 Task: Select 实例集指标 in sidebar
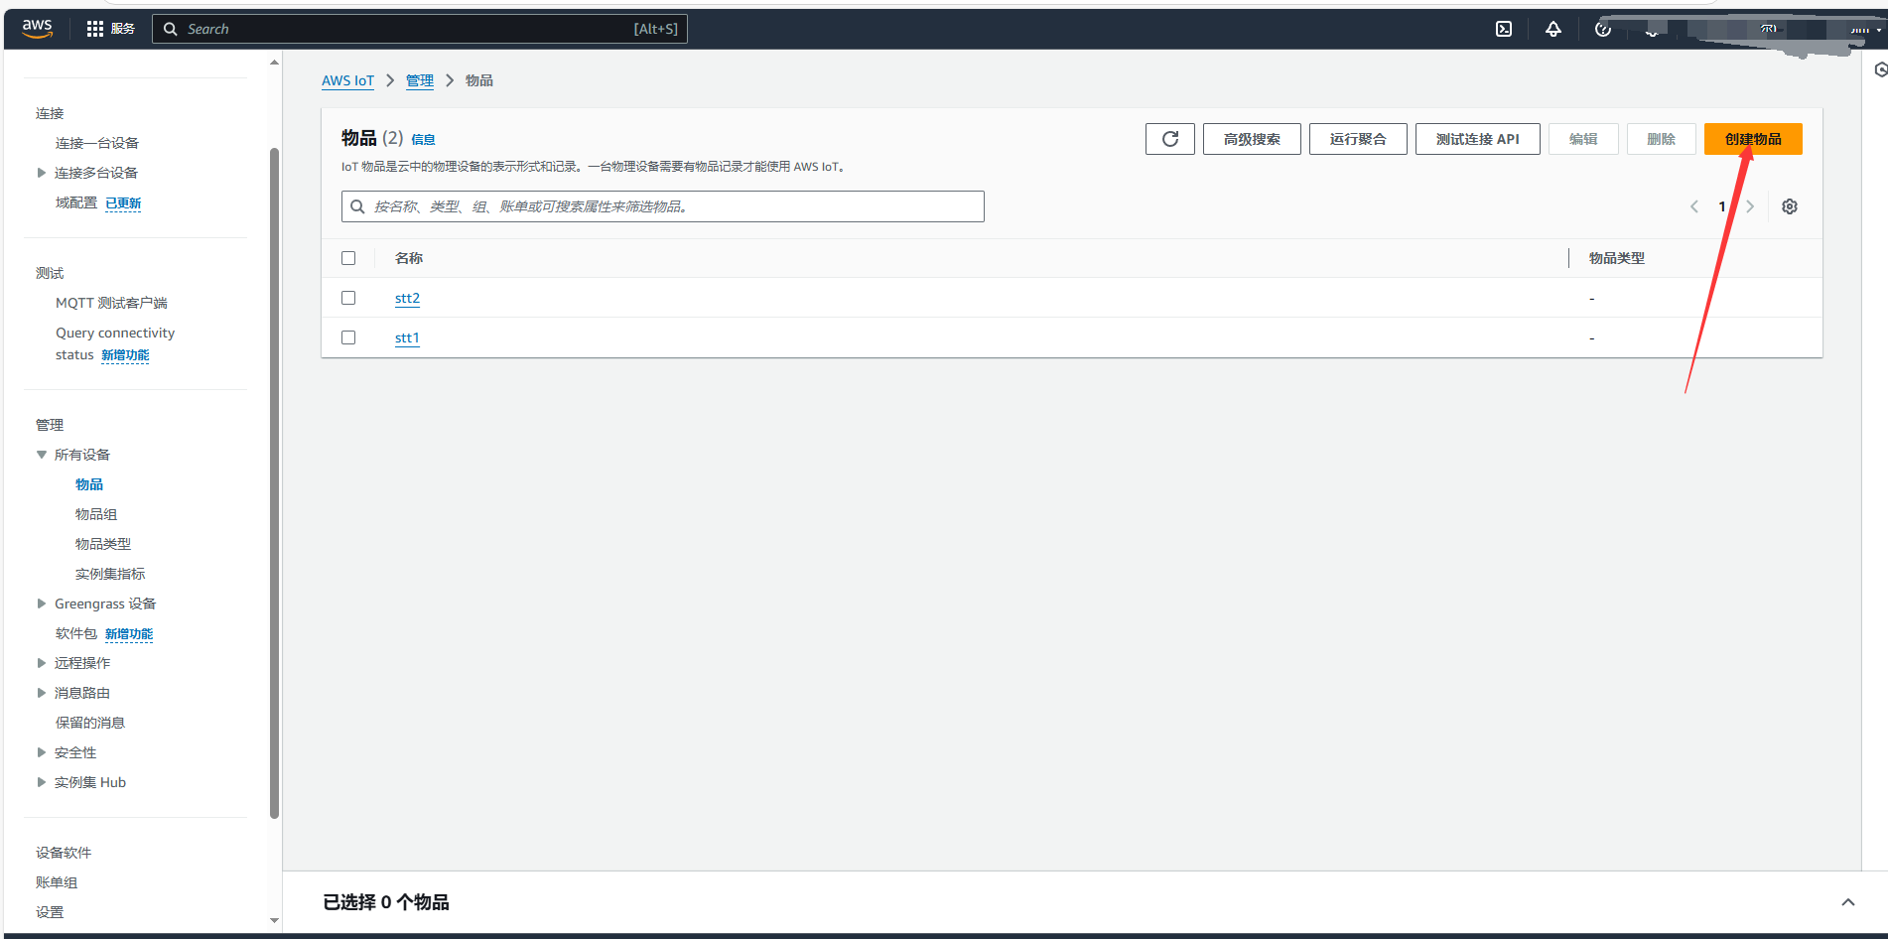110,574
